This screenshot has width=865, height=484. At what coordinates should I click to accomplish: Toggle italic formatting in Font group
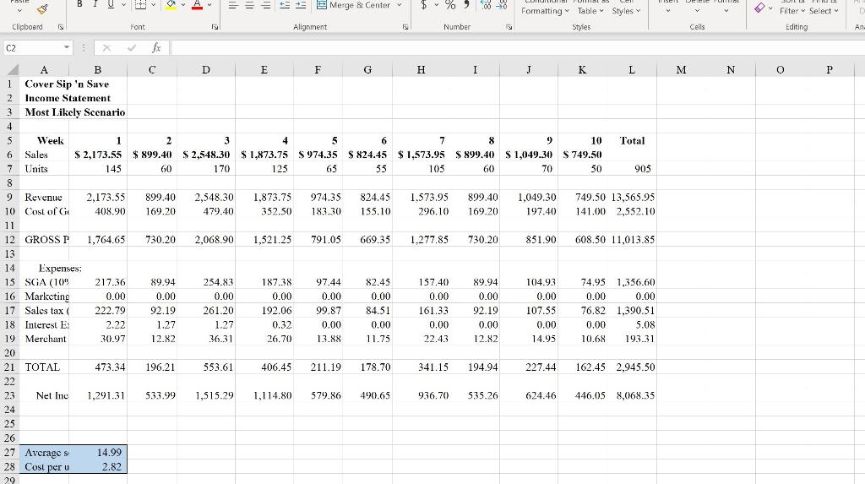point(95,4)
